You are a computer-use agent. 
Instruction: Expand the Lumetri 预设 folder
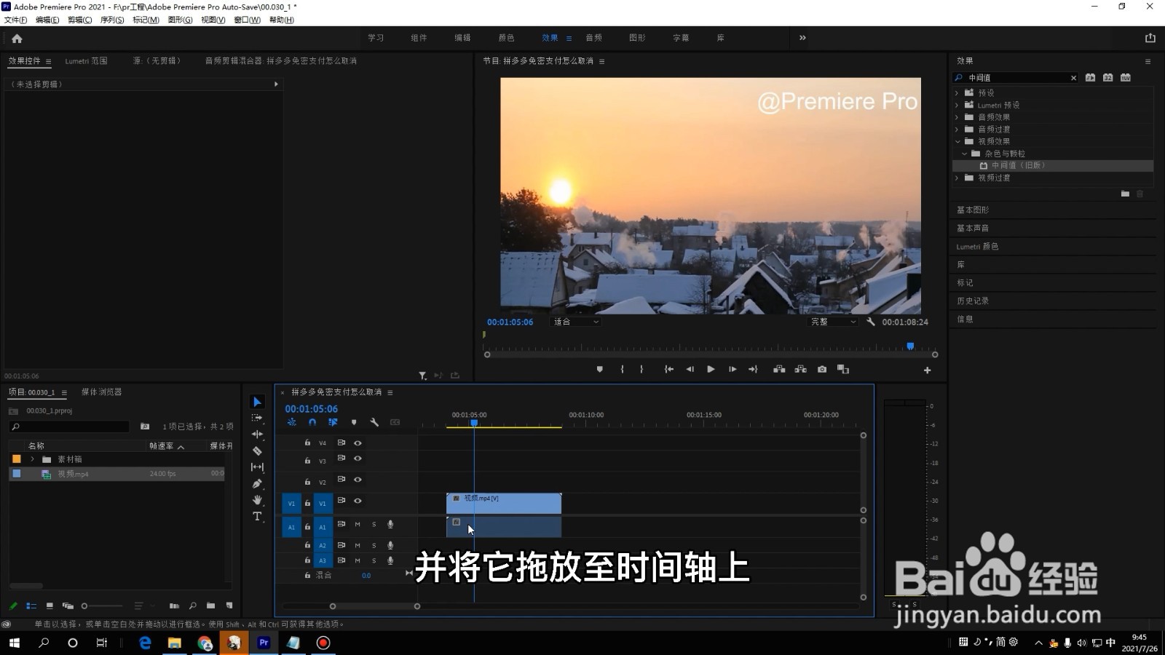click(x=957, y=105)
